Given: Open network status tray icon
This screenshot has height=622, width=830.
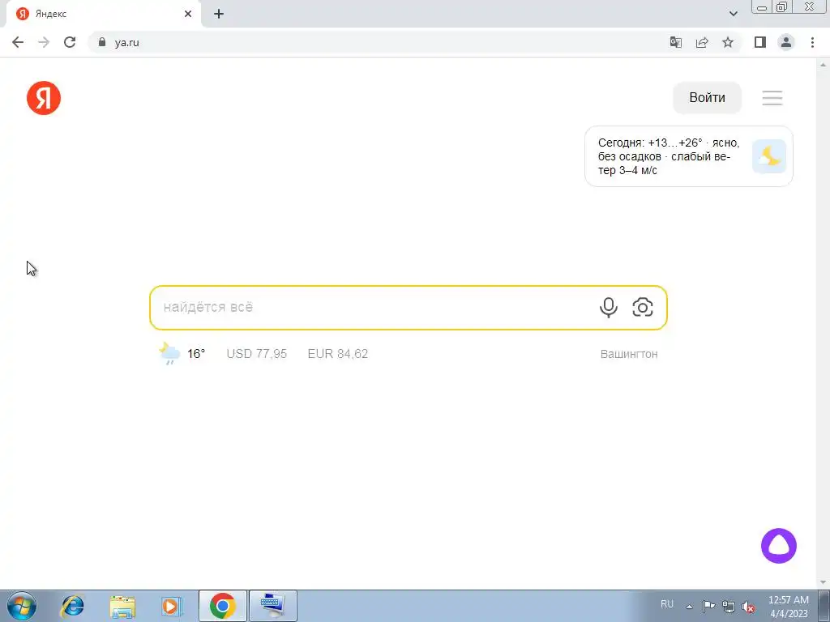Looking at the screenshot, I should point(729,607).
